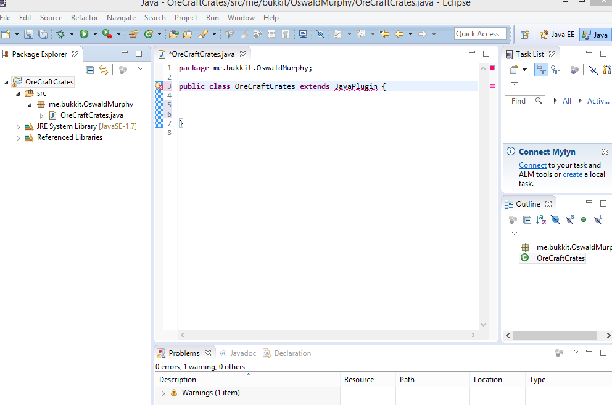The image size is (612, 405).
Task: Click the New Java Package icon
Action: click(x=133, y=34)
